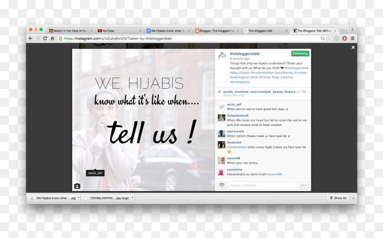Open #photography hashtag link

[x=240, y=82]
